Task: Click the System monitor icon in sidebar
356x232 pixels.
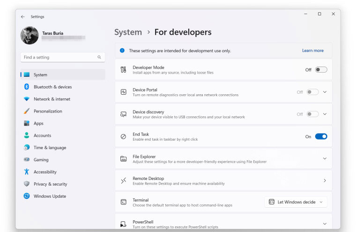Action: pyautogui.click(x=27, y=75)
